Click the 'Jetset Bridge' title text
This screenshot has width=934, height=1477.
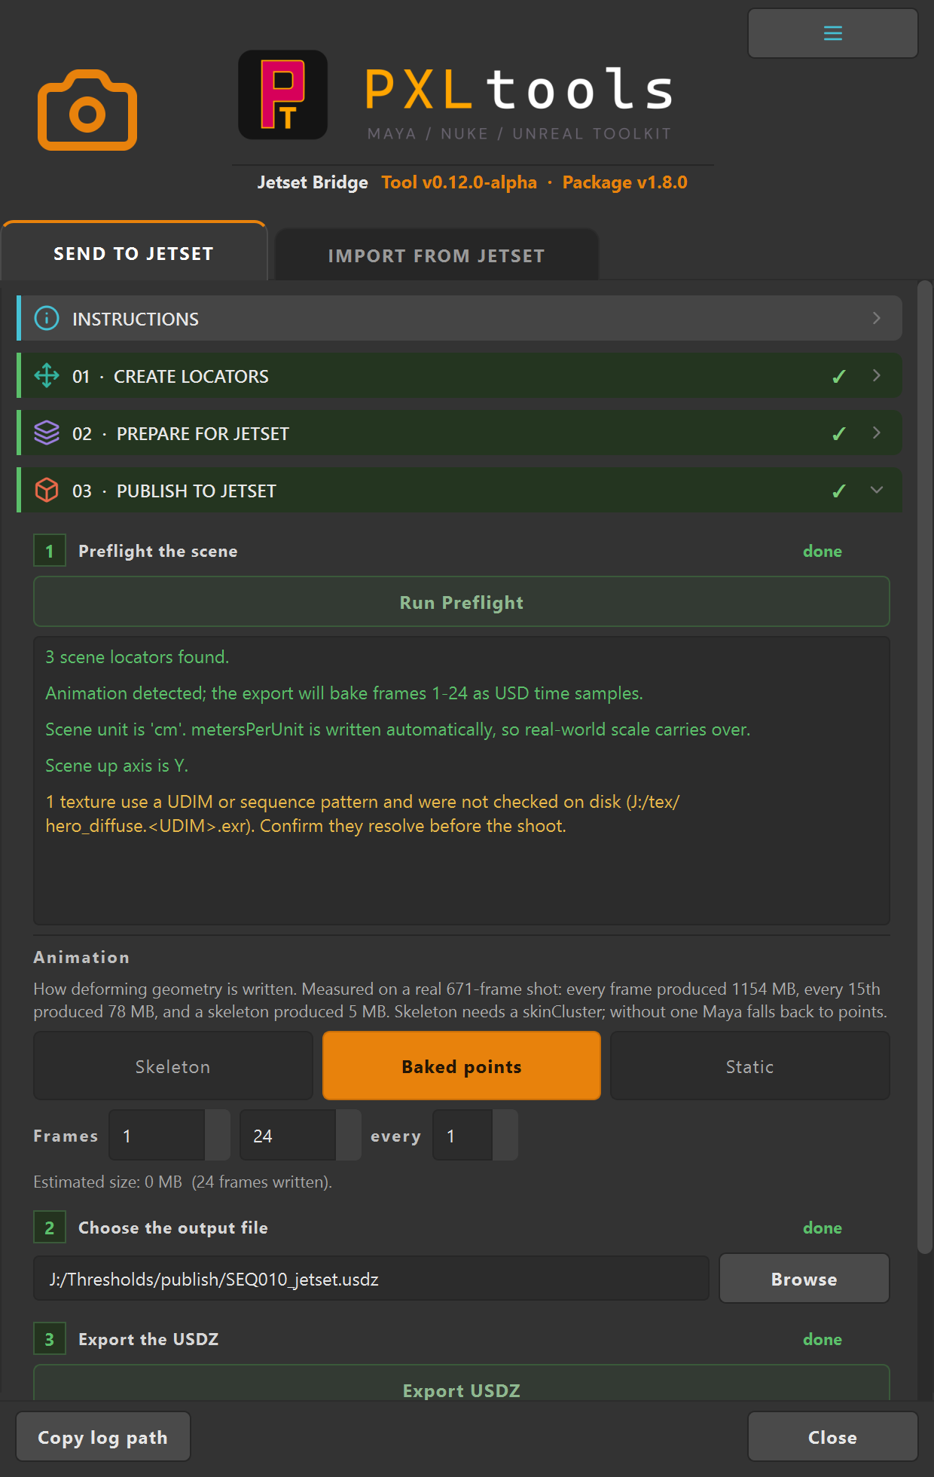tap(313, 182)
